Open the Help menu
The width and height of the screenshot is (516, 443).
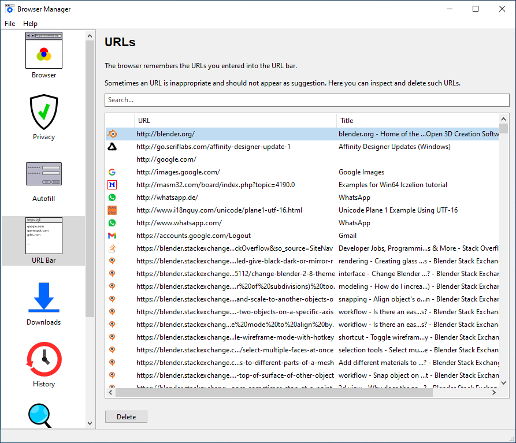tap(30, 24)
